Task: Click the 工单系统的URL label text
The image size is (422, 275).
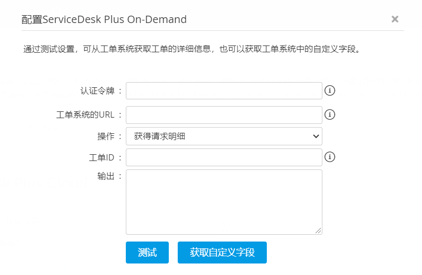Action: coord(89,114)
